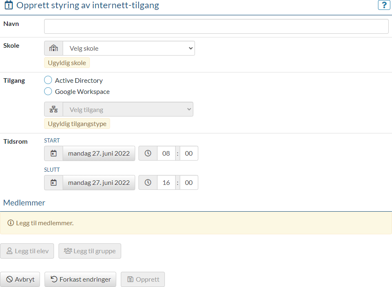Click the school building icon
This screenshot has width=392, height=287.
click(x=54, y=48)
